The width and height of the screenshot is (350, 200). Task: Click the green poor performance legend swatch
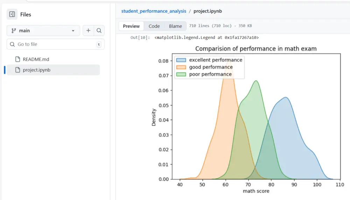click(181, 74)
